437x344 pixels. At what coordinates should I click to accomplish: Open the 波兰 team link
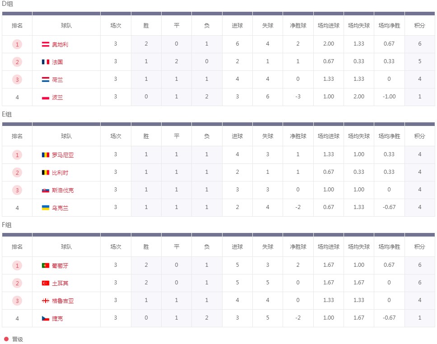click(57, 98)
